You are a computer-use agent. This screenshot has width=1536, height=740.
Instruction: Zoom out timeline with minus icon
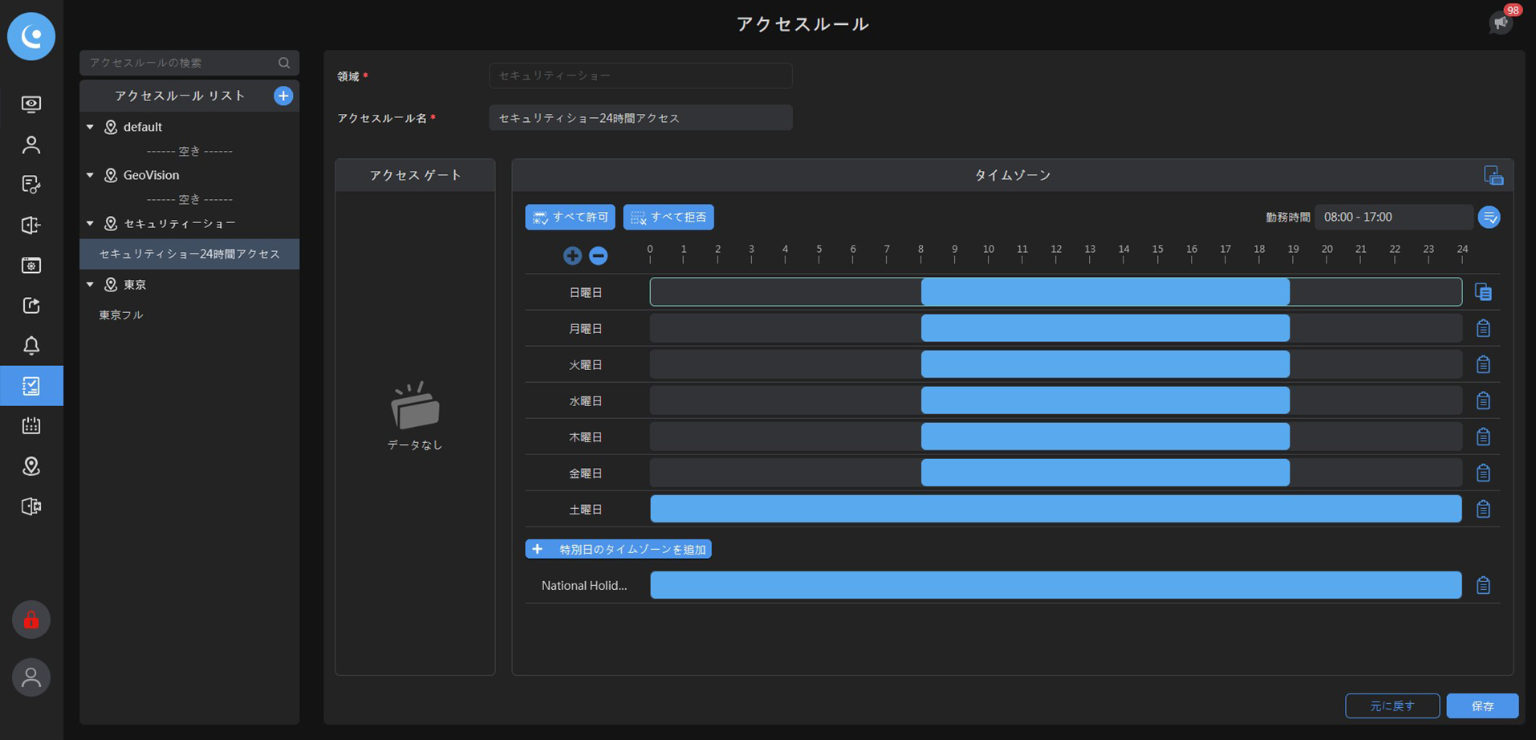(598, 255)
